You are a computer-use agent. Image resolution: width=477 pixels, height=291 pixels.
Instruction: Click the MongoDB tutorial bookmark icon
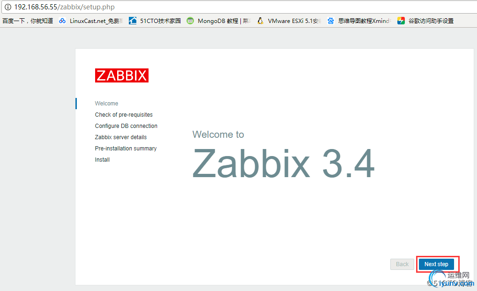pos(190,21)
